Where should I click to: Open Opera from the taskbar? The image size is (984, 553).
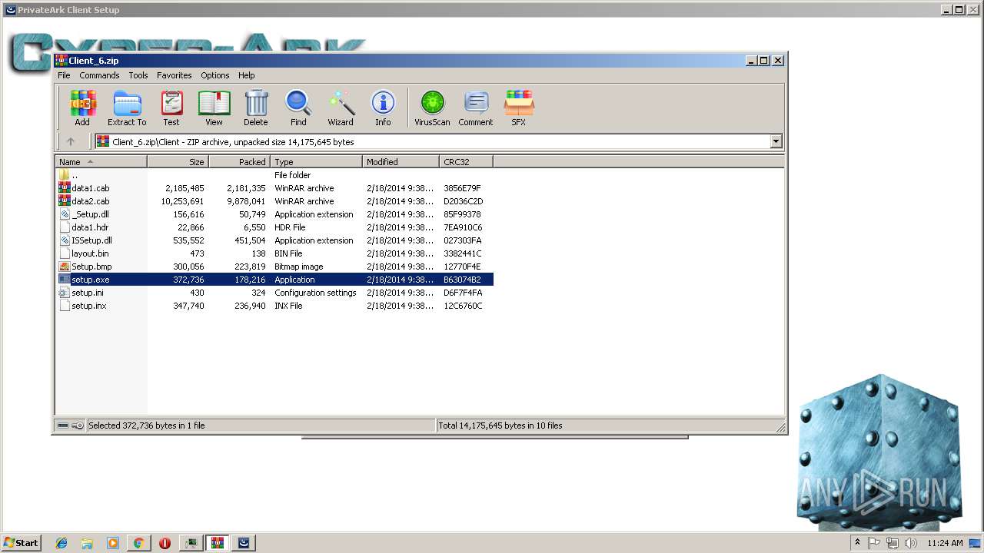click(165, 542)
